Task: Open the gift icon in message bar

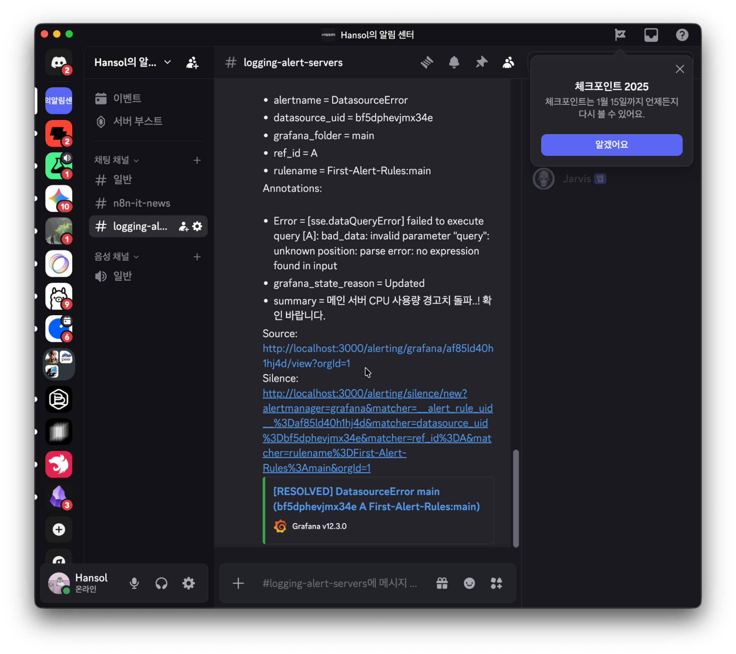Action: (x=442, y=583)
